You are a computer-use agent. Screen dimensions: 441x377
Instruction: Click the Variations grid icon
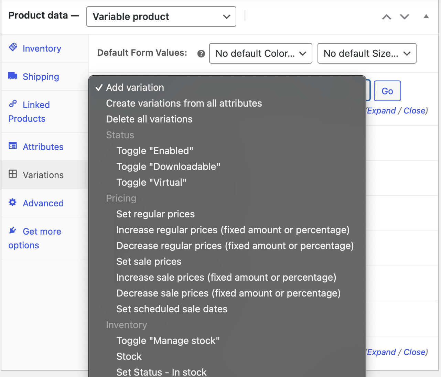pos(13,174)
